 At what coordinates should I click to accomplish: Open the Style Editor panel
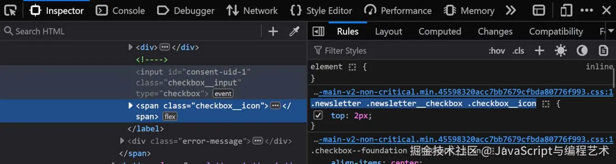pos(321,10)
